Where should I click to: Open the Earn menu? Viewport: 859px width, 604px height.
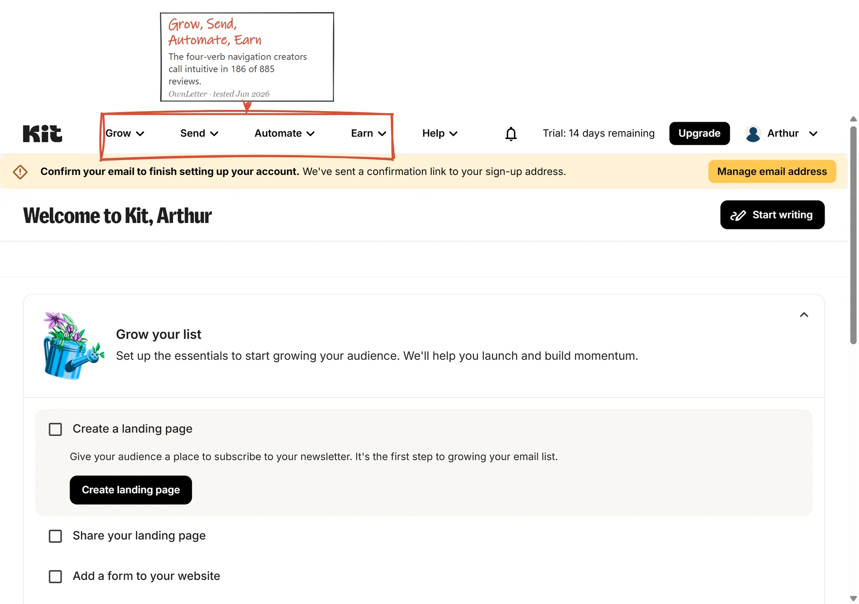[368, 133]
